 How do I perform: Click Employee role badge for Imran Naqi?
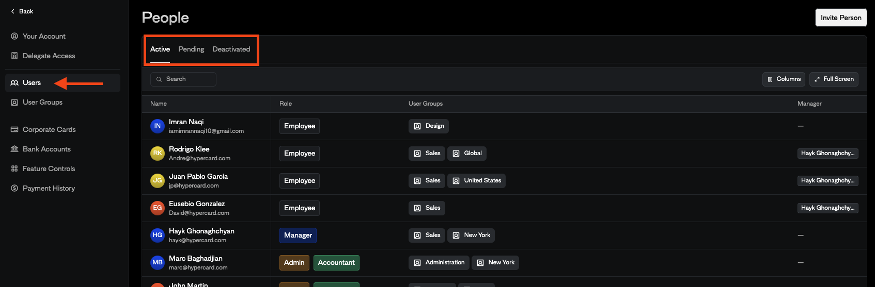tap(300, 126)
